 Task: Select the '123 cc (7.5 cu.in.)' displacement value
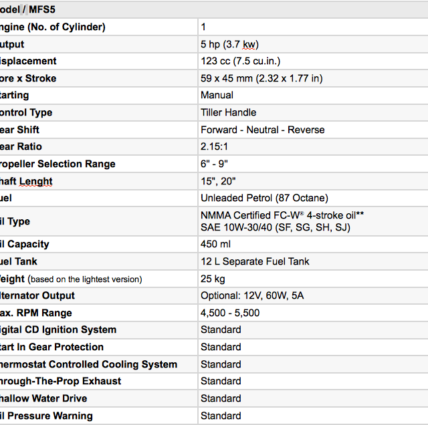tap(241, 61)
